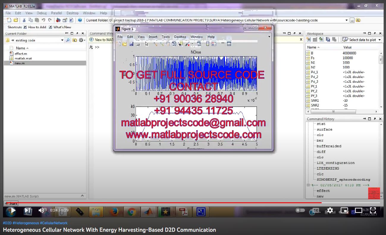Click in the Command Window prompt
This screenshot has height=235, width=386.
pyautogui.click(x=97, y=47)
